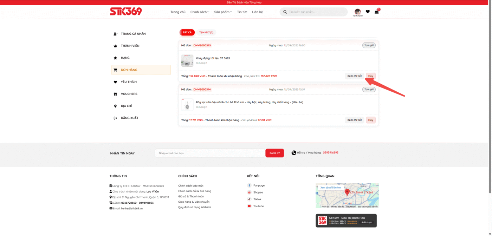Open Chính sách bảo mật footer link
The image size is (492, 236).
(190, 185)
